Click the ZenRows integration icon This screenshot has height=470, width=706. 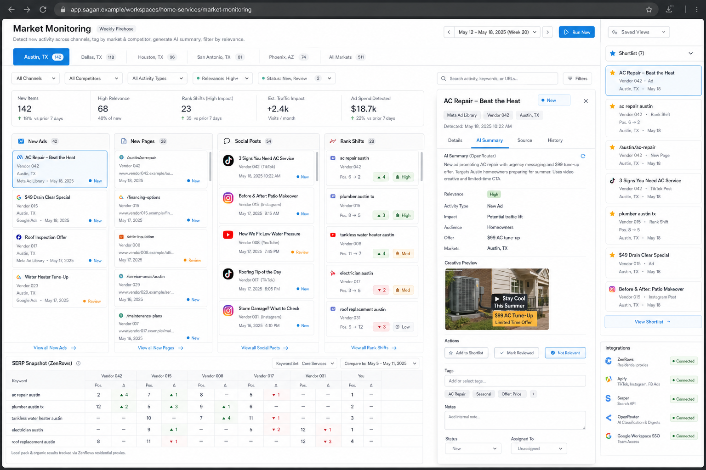point(609,361)
